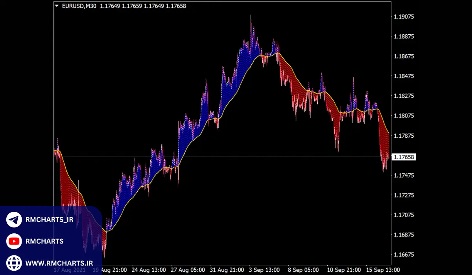Click the 1.16675 price axis label
472x275 pixels.
point(404,255)
